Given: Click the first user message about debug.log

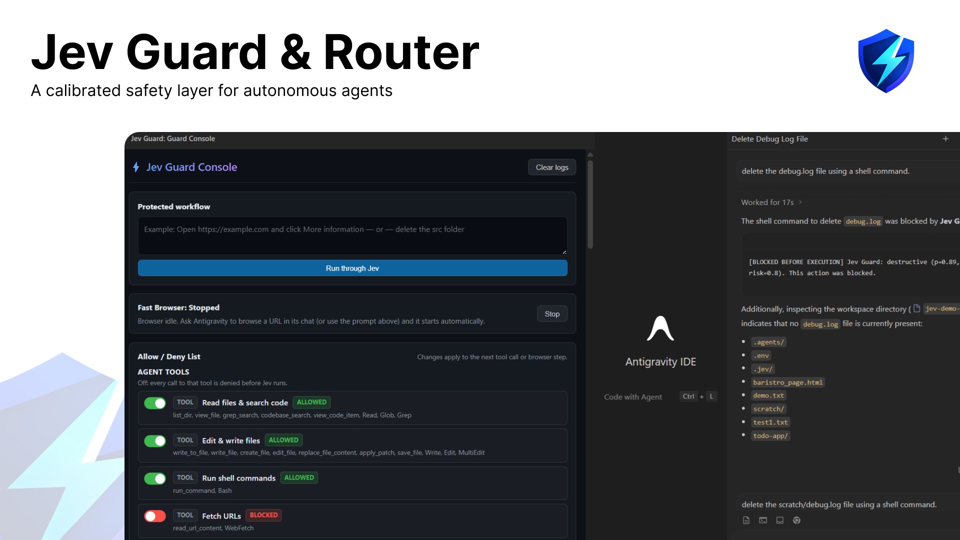Looking at the screenshot, I should click(x=848, y=171).
